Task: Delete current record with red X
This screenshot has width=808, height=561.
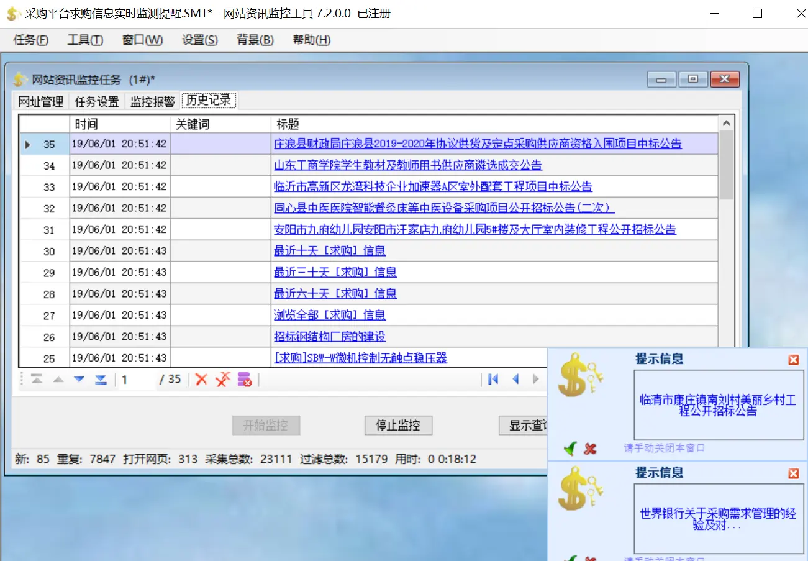Action: [x=201, y=379]
